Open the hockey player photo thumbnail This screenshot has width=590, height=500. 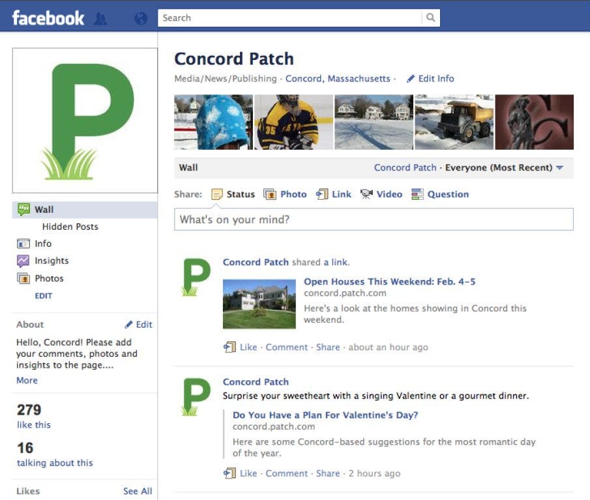(293, 122)
